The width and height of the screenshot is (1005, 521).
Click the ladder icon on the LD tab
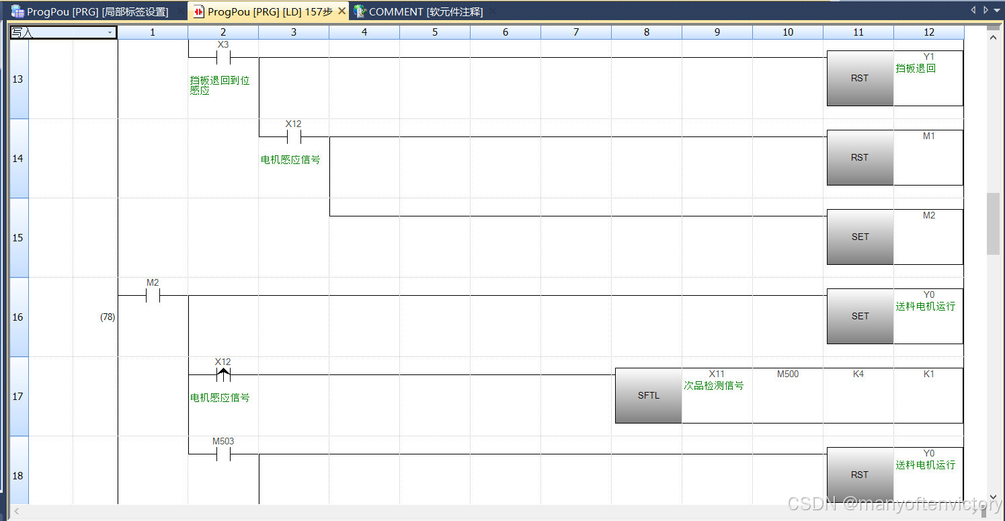pyautogui.click(x=199, y=11)
